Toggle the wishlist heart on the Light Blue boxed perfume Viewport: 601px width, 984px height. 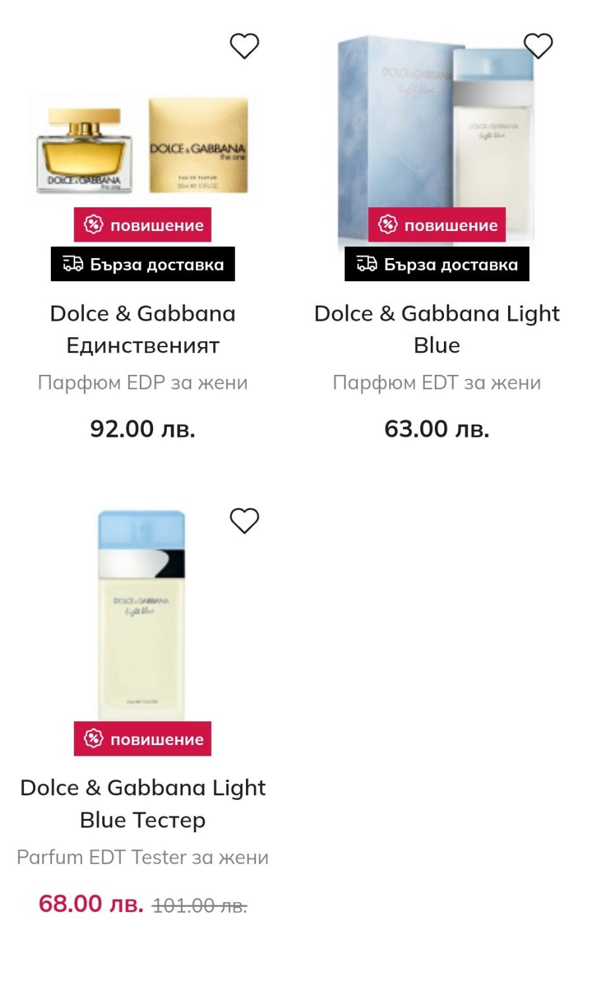538,46
